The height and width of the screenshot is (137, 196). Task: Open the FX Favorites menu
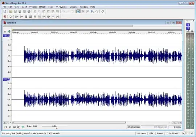click(61, 7)
